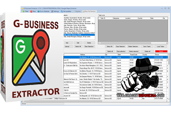Click Edit button under locations list
The image size is (171, 114).
coord(77,43)
